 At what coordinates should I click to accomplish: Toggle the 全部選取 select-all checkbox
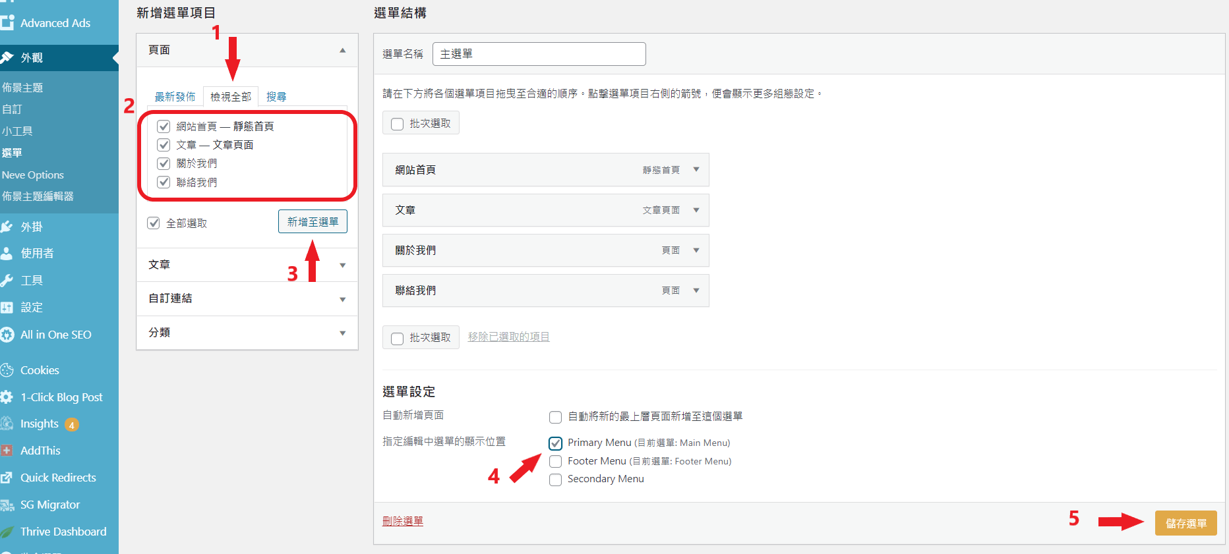[154, 223]
